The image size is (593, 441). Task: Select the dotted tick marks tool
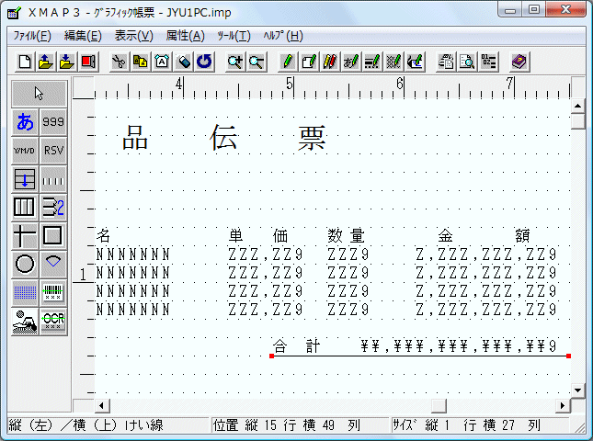[53, 179]
